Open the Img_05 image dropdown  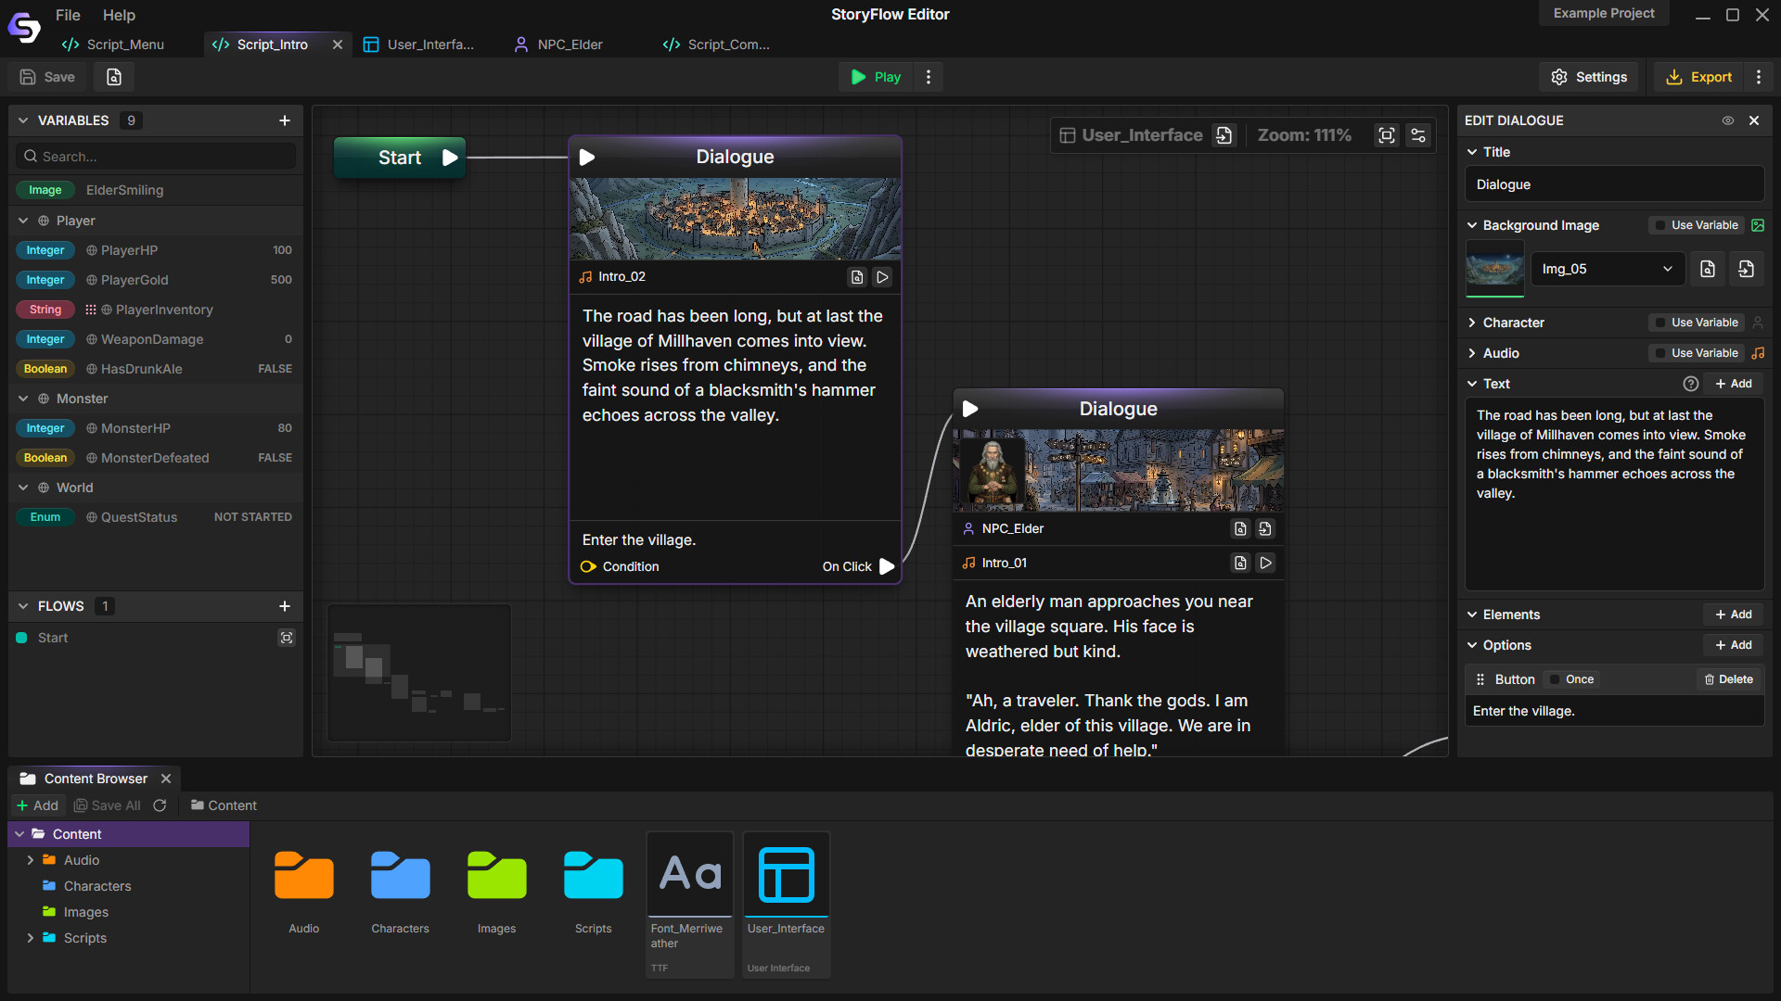[1608, 269]
